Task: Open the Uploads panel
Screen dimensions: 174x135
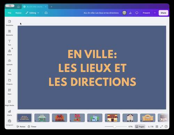Action: point(9,62)
